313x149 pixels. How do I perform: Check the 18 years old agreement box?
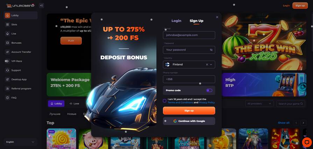pyautogui.click(x=164, y=101)
